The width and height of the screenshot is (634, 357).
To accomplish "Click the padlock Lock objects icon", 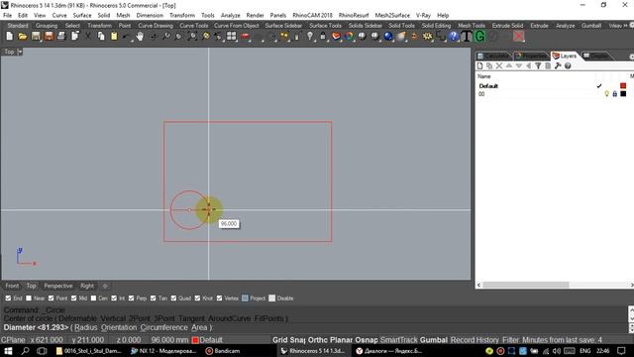I will point(323,37).
